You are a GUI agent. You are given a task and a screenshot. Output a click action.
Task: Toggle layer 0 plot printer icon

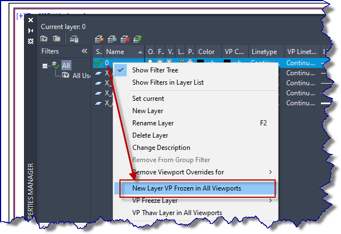190,61
